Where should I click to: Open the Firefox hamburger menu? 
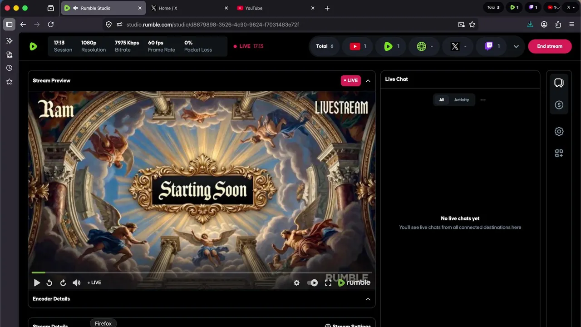tap(572, 25)
